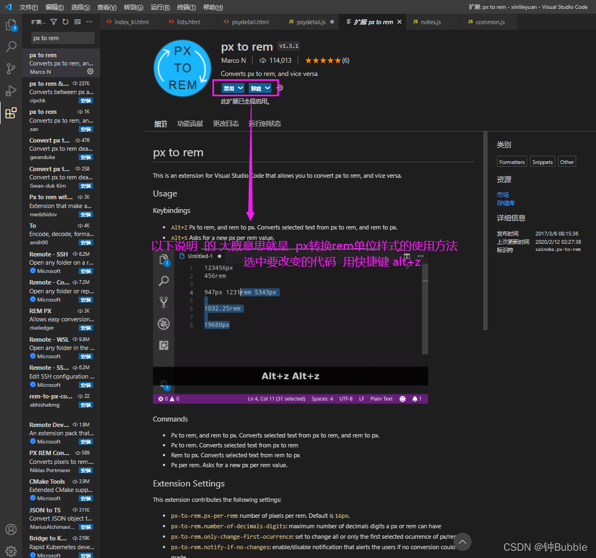The height and width of the screenshot is (558, 596).
Task: Open the disable button dropdown arrow
Action: [x=240, y=88]
